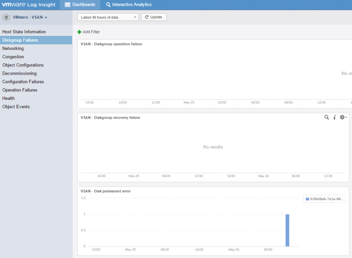The width and height of the screenshot is (352, 258).
Task: Expand the VMware - VSAN dropdown
Action: click(30, 17)
